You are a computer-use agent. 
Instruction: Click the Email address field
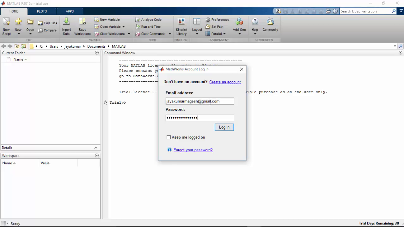(x=200, y=101)
